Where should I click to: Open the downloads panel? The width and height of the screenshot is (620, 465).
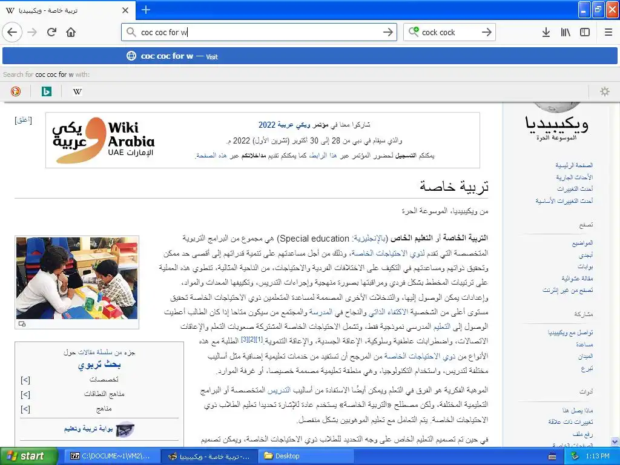546,32
